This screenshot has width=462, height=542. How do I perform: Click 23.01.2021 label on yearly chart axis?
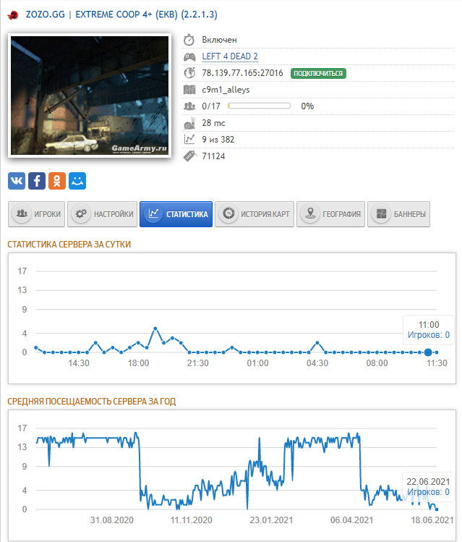(271, 520)
